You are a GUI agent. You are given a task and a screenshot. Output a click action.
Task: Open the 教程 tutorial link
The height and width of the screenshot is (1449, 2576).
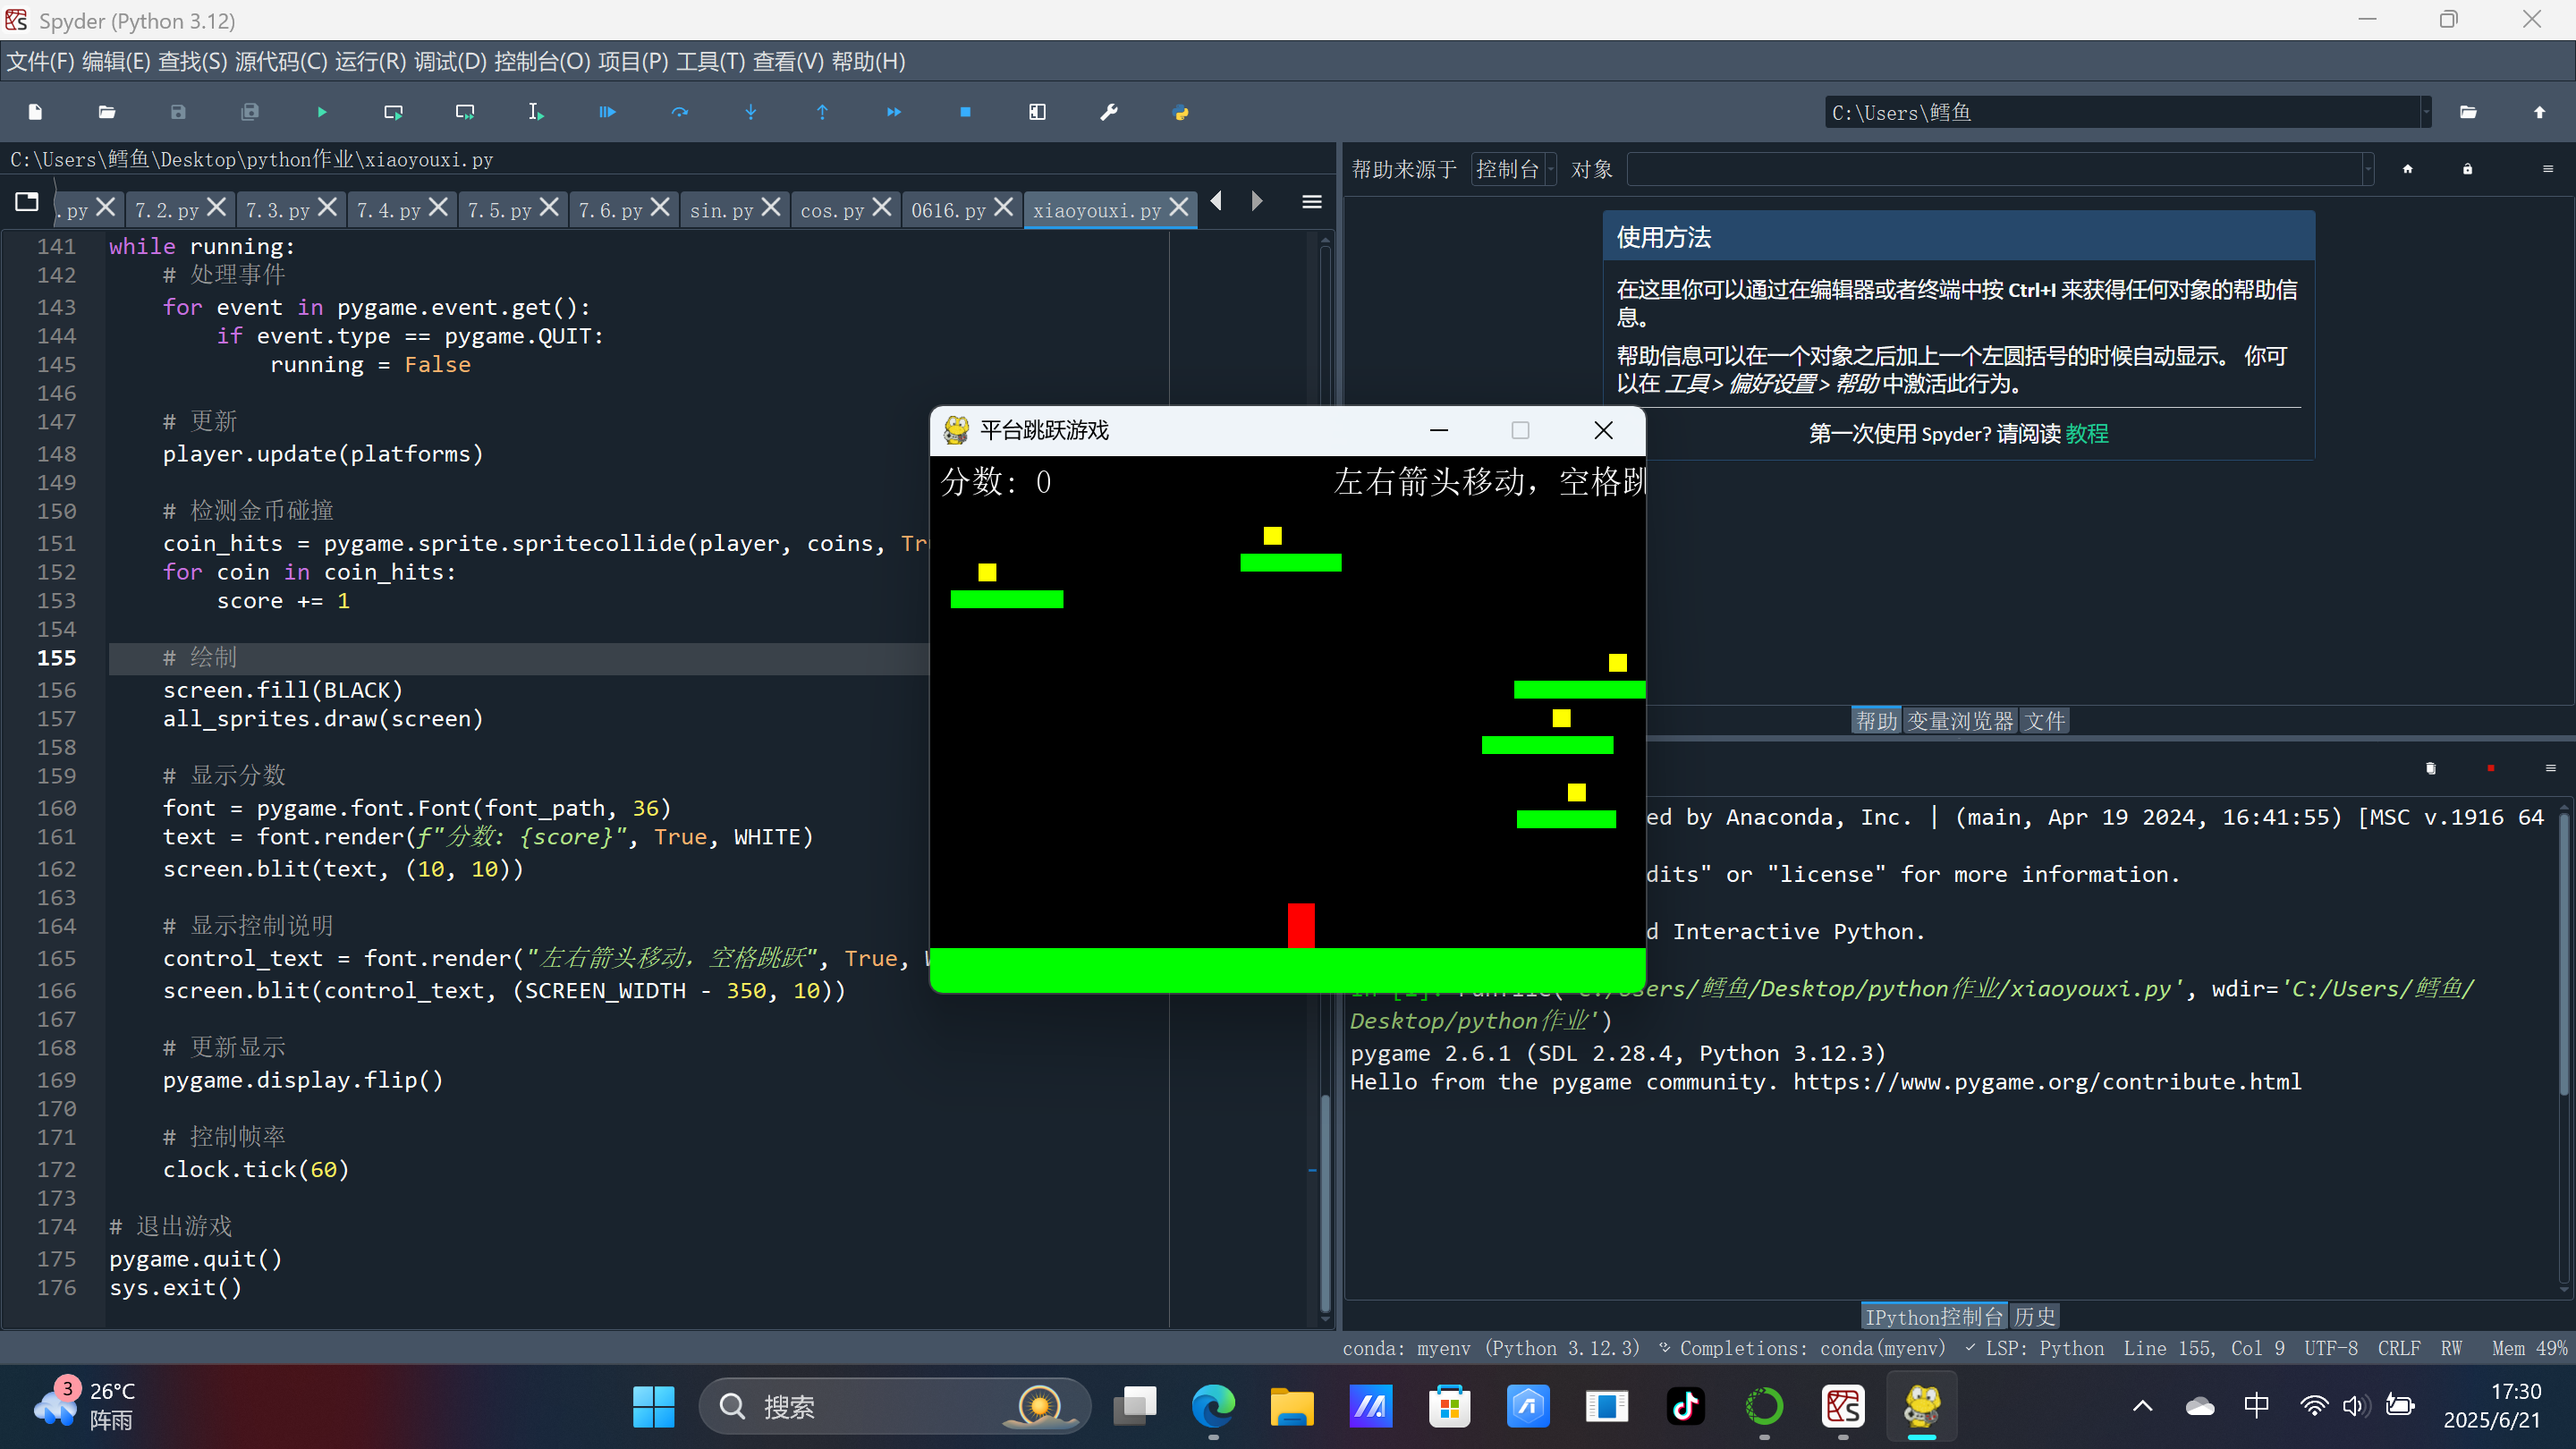tap(2086, 433)
